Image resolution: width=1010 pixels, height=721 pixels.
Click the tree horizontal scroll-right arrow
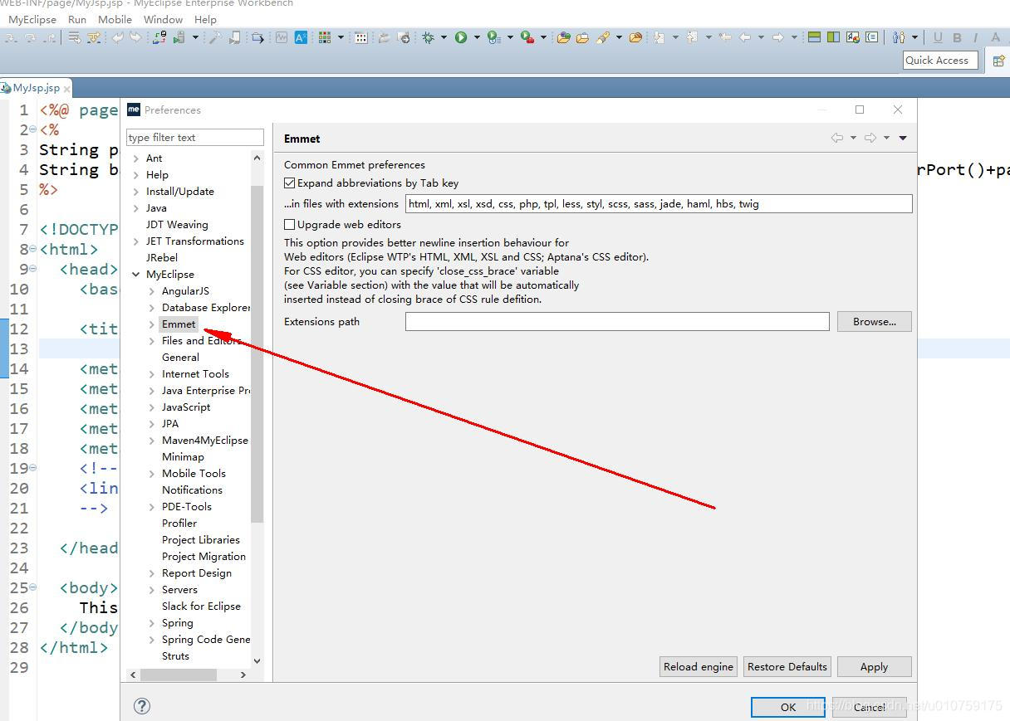(x=243, y=675)
